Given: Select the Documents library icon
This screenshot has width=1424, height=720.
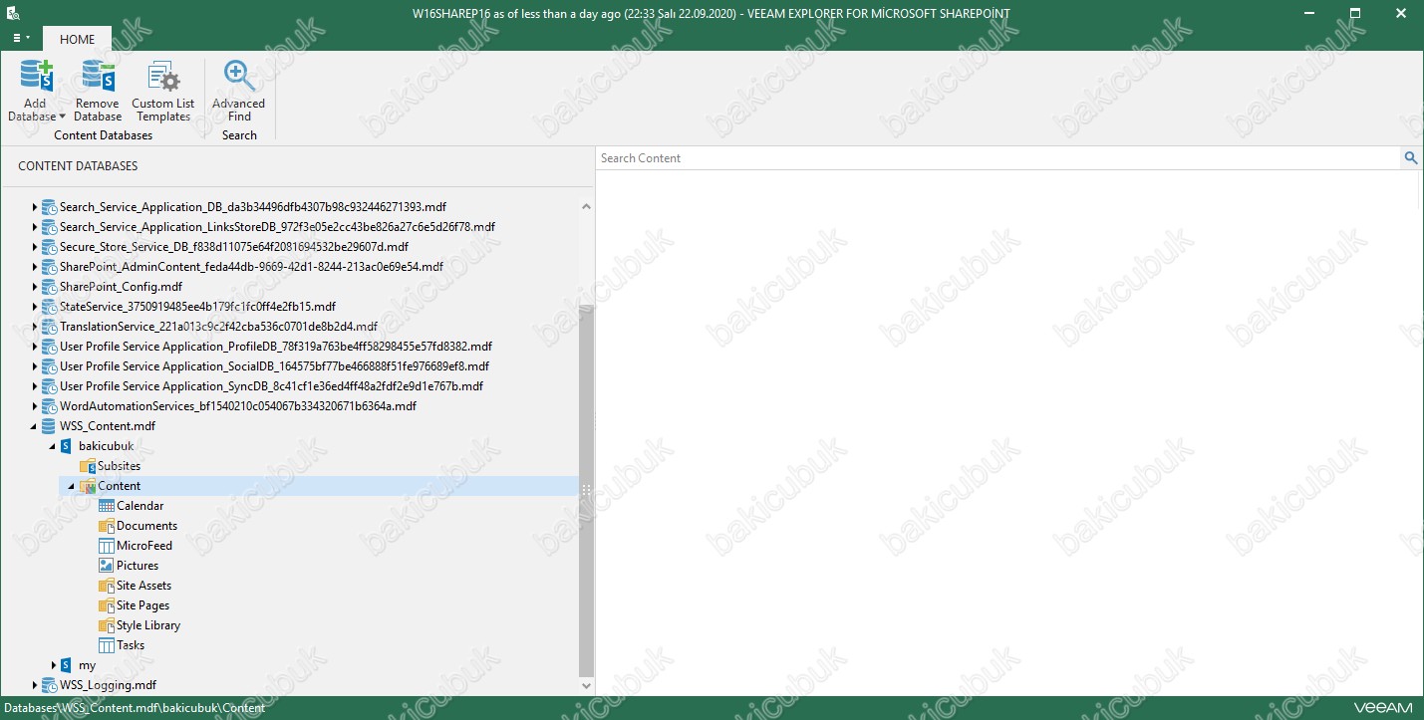Looking at the screenshot, I should point(107,526).
